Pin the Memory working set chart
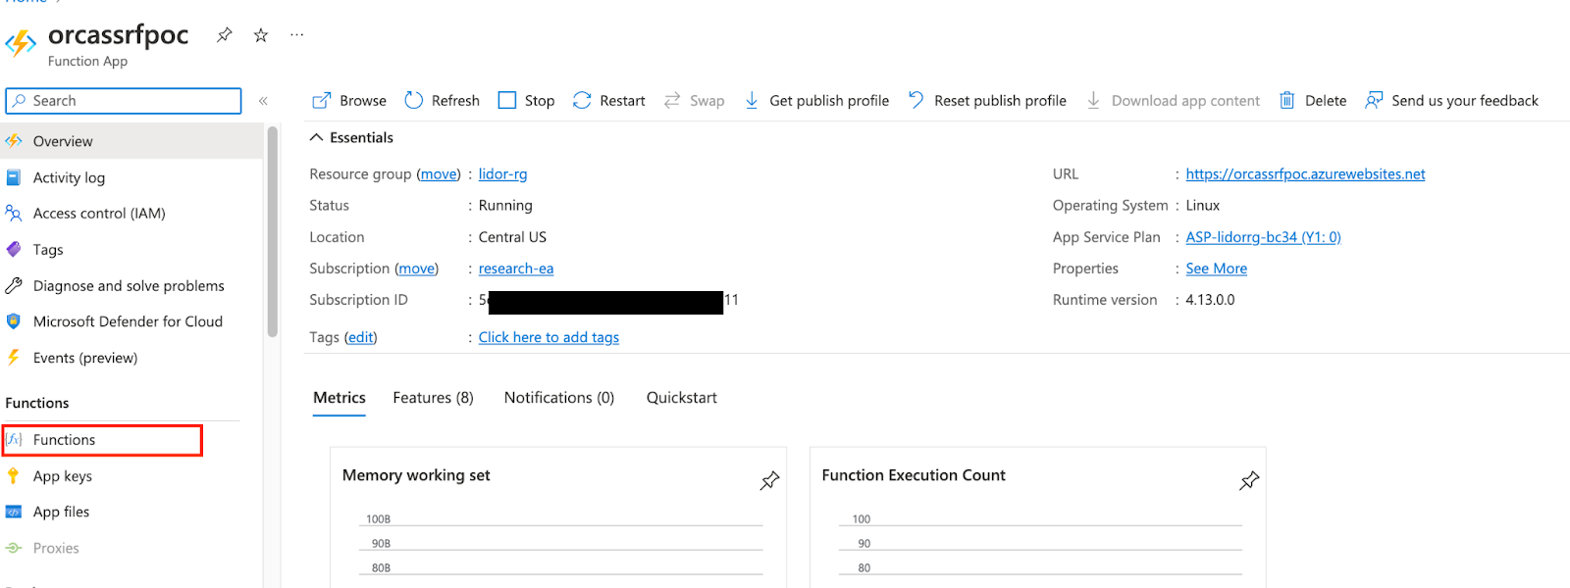1570x588 pixels. 769,480
